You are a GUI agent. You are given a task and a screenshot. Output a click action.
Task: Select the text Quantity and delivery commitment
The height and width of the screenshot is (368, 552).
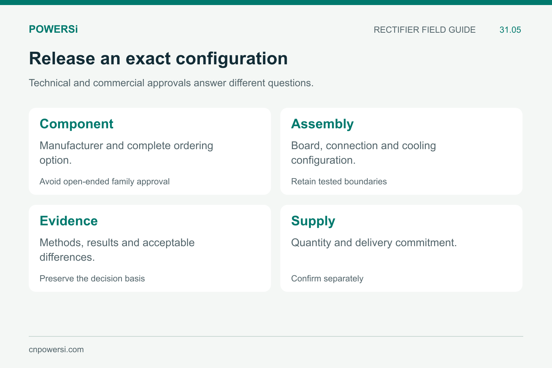click(x=374, y=243)
